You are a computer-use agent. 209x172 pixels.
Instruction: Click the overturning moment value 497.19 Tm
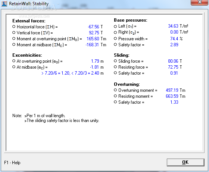pyautogui.click(x=175, y=90)
